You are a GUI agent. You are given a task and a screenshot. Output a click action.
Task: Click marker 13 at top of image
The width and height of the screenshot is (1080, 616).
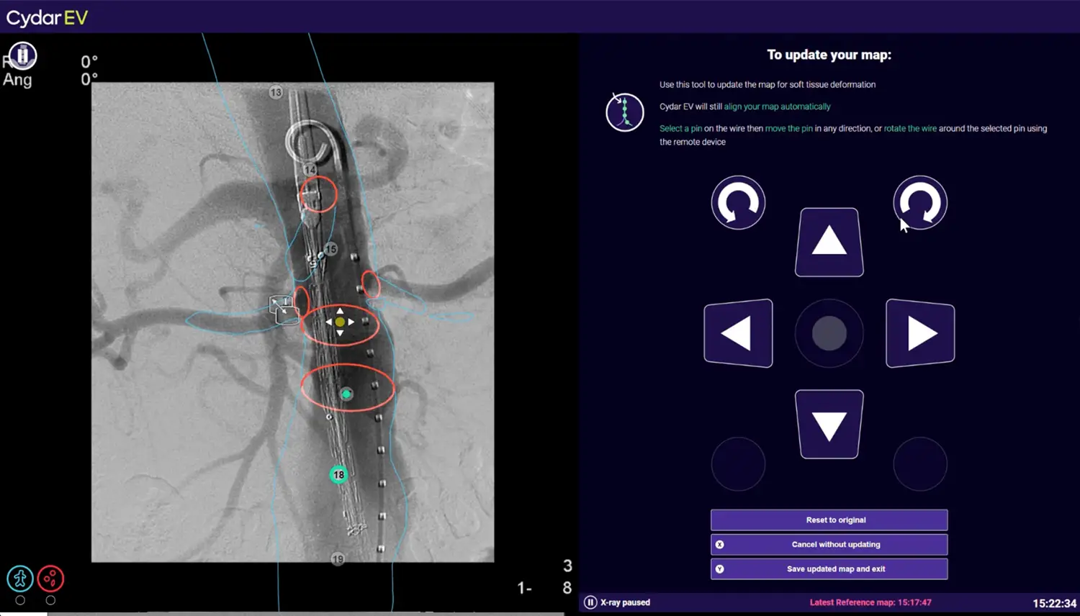[x=276, y=92]
